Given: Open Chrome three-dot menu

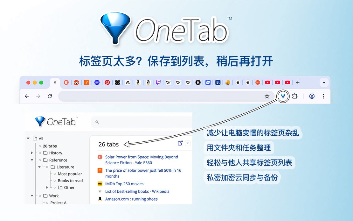Looking at the screenshot, I should coord(323,96).
